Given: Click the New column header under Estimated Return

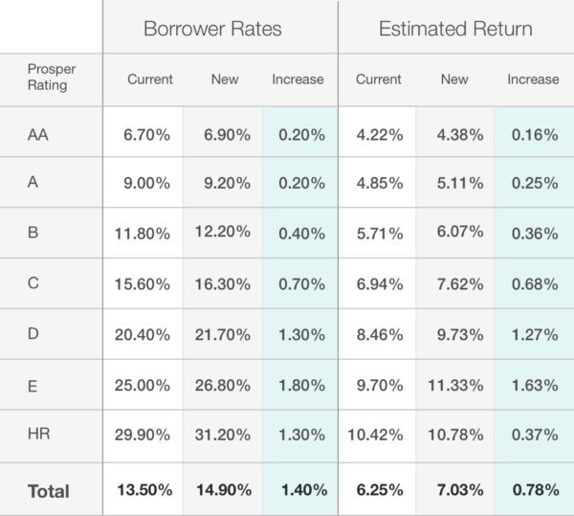Looking at the screenshot, I should pos(454,79).
